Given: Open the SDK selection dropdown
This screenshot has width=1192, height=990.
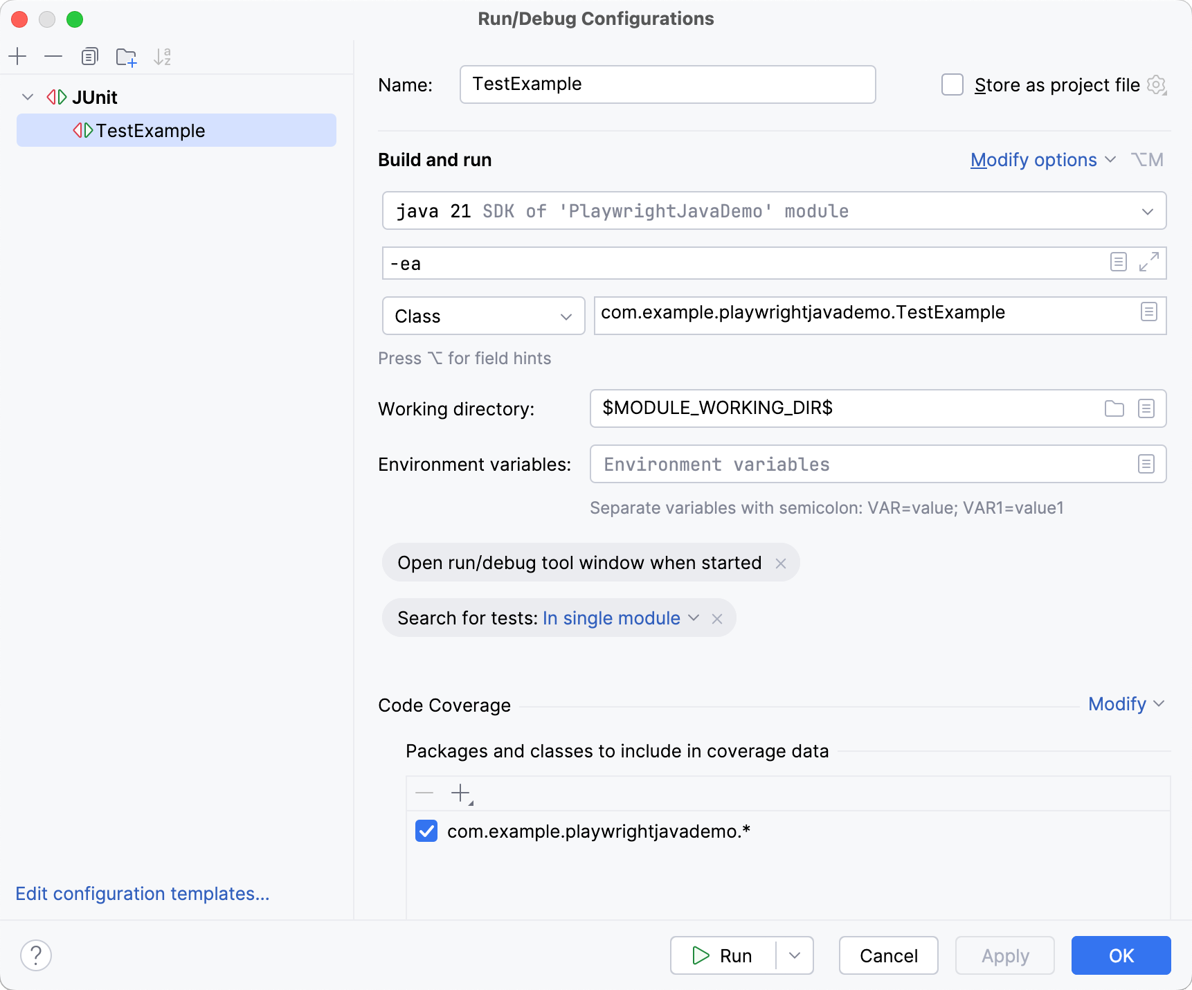Looking at the screenshot, I should (x=1147, y=211).
